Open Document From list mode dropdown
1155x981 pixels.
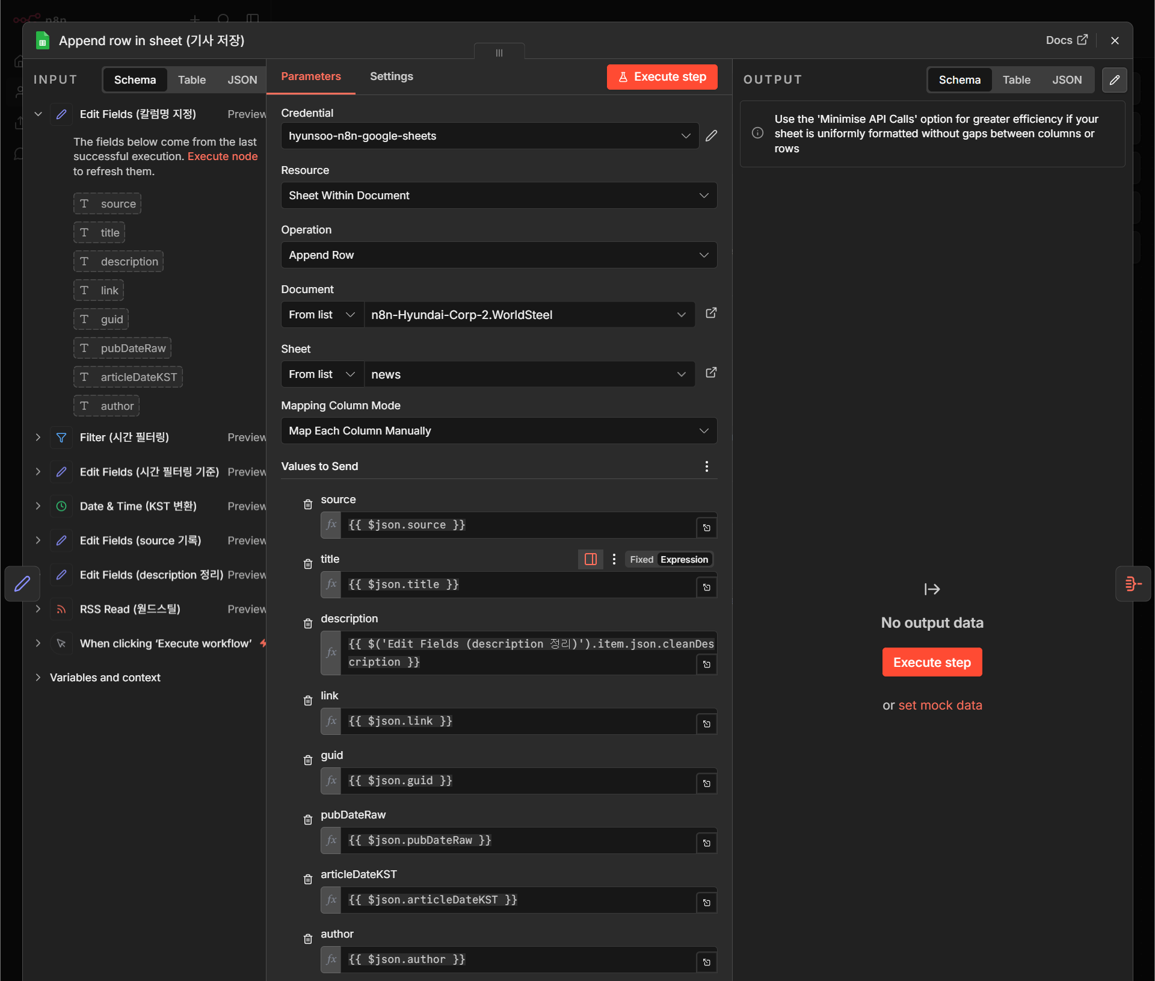pos(322,315)
